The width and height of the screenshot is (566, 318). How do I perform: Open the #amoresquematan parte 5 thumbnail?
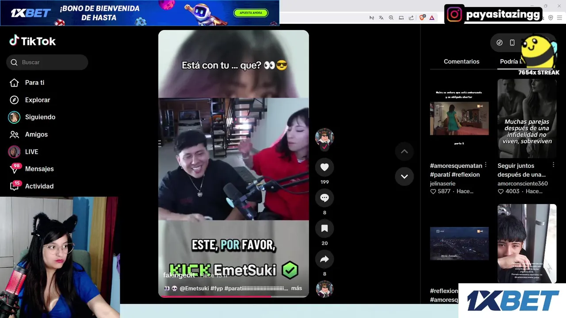click(x=459, y=118)
